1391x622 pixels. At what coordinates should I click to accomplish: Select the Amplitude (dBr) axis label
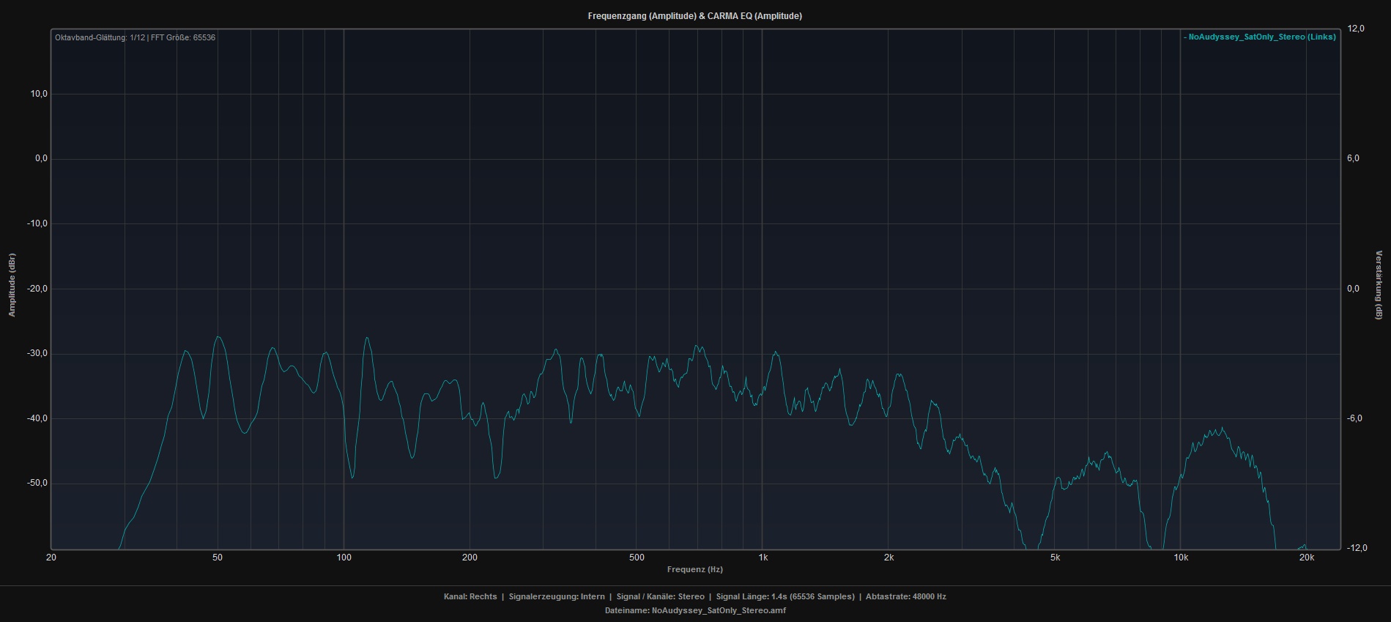12,285
